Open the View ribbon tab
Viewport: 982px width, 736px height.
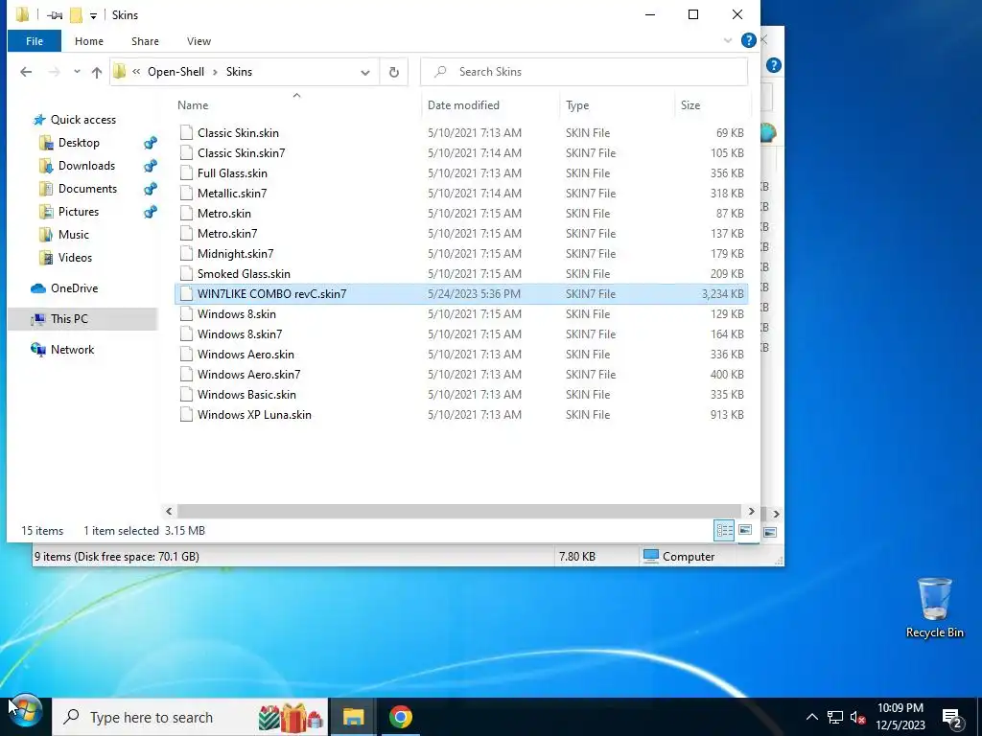(199, 41)
